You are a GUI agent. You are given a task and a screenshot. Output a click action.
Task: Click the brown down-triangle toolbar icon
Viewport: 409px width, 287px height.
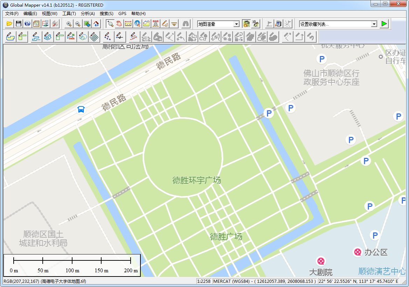[x=174, y=24]
